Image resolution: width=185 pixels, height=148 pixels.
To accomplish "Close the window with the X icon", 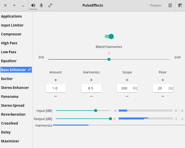I will click(x=5, y=5).
